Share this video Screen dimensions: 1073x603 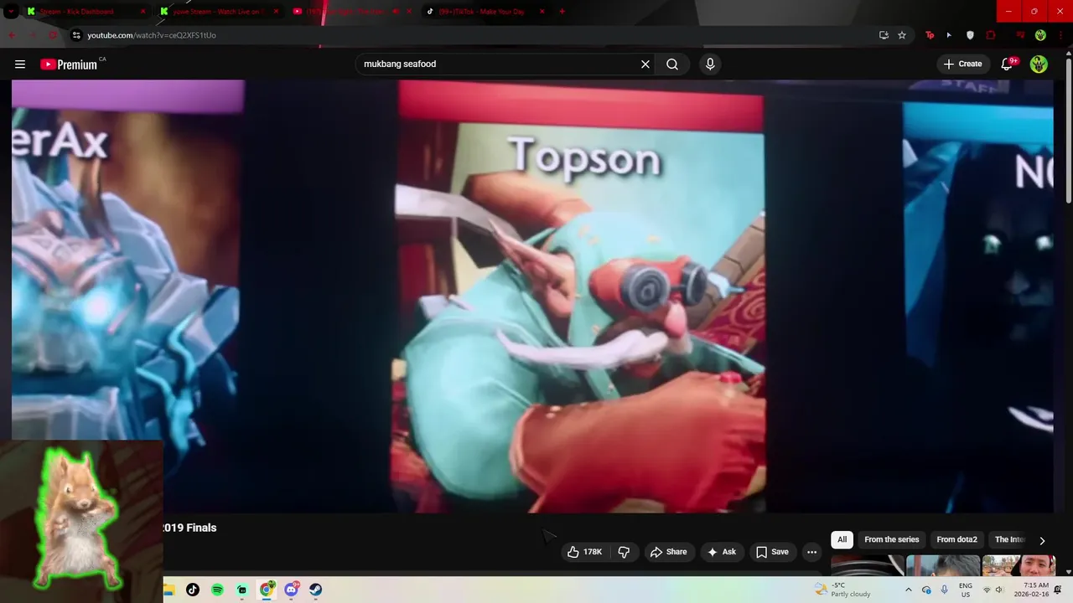pos(668,552)
